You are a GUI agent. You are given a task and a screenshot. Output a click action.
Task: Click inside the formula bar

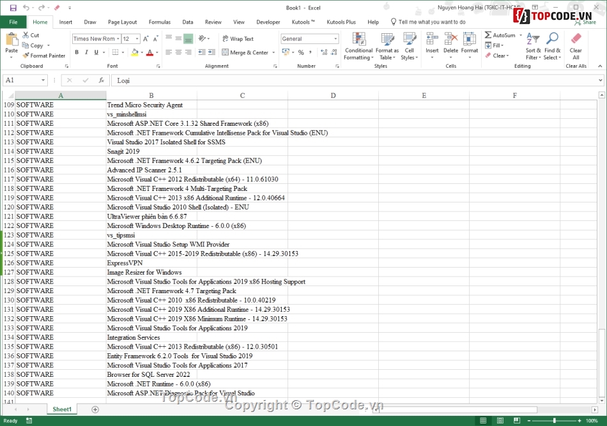(256, 80)
